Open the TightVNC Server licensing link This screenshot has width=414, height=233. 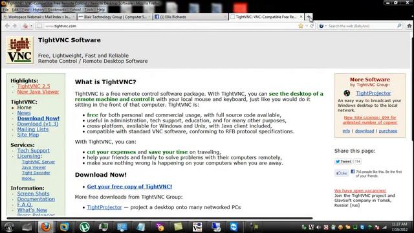38,162
